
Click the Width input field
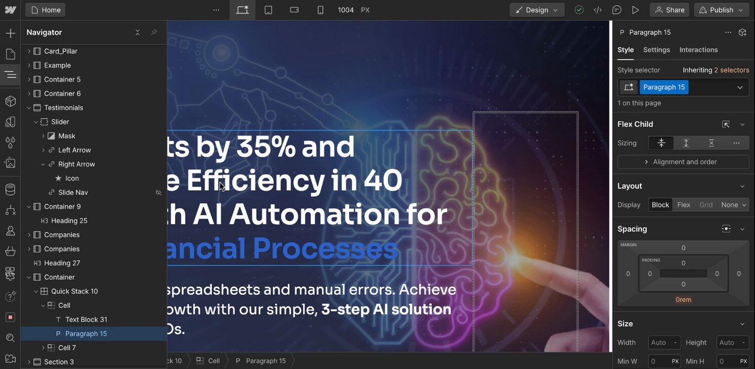[x=665, y=342]
